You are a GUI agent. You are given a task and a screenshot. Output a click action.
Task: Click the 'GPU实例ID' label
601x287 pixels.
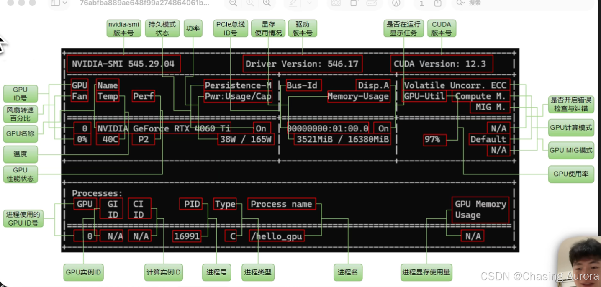coord(83,272)
